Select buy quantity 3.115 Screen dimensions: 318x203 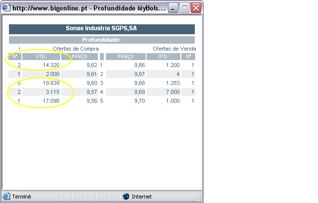pyautogui.click(x=53, y=92)
